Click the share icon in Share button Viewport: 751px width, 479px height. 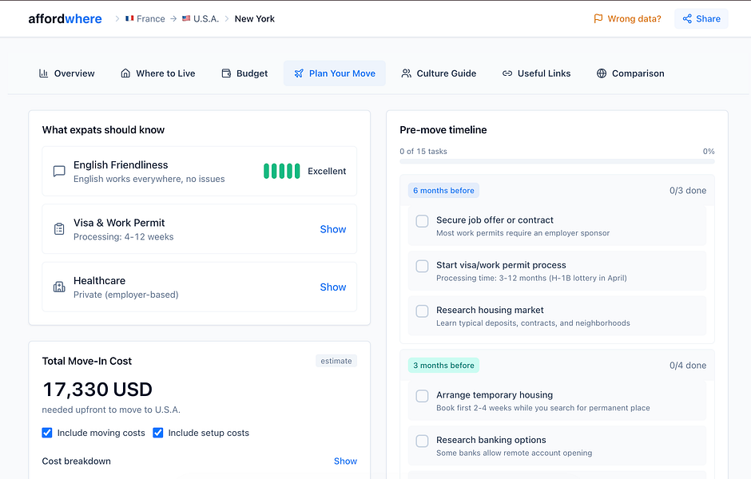pyautogui.click(x=687, y=18)
